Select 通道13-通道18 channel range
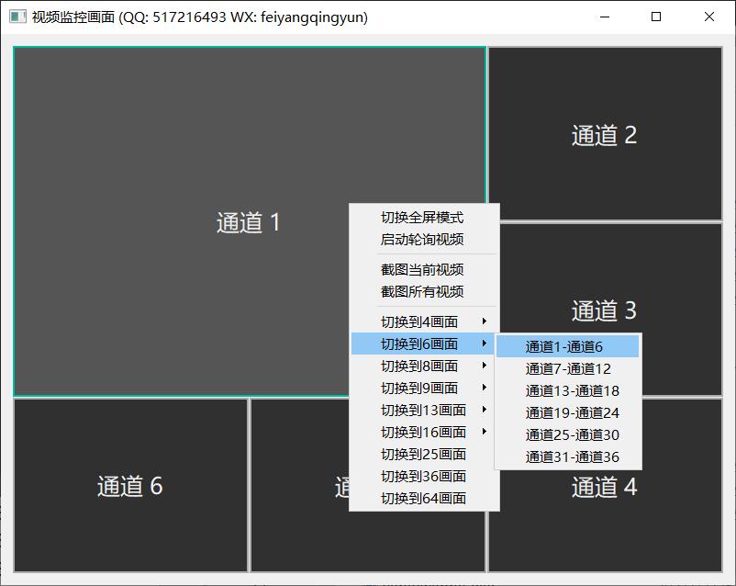Image resolution: width=736 pixels, height=586 pixels. coord(572,390)
